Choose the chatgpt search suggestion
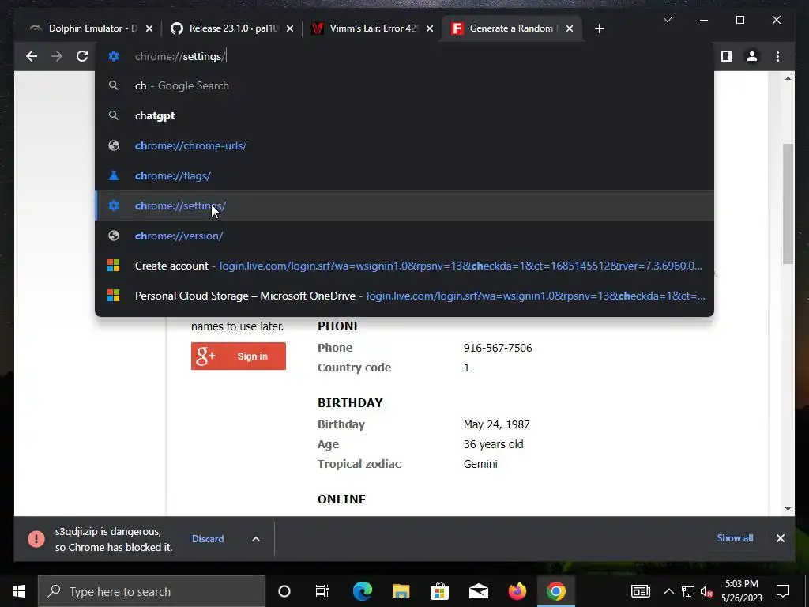 404,115
